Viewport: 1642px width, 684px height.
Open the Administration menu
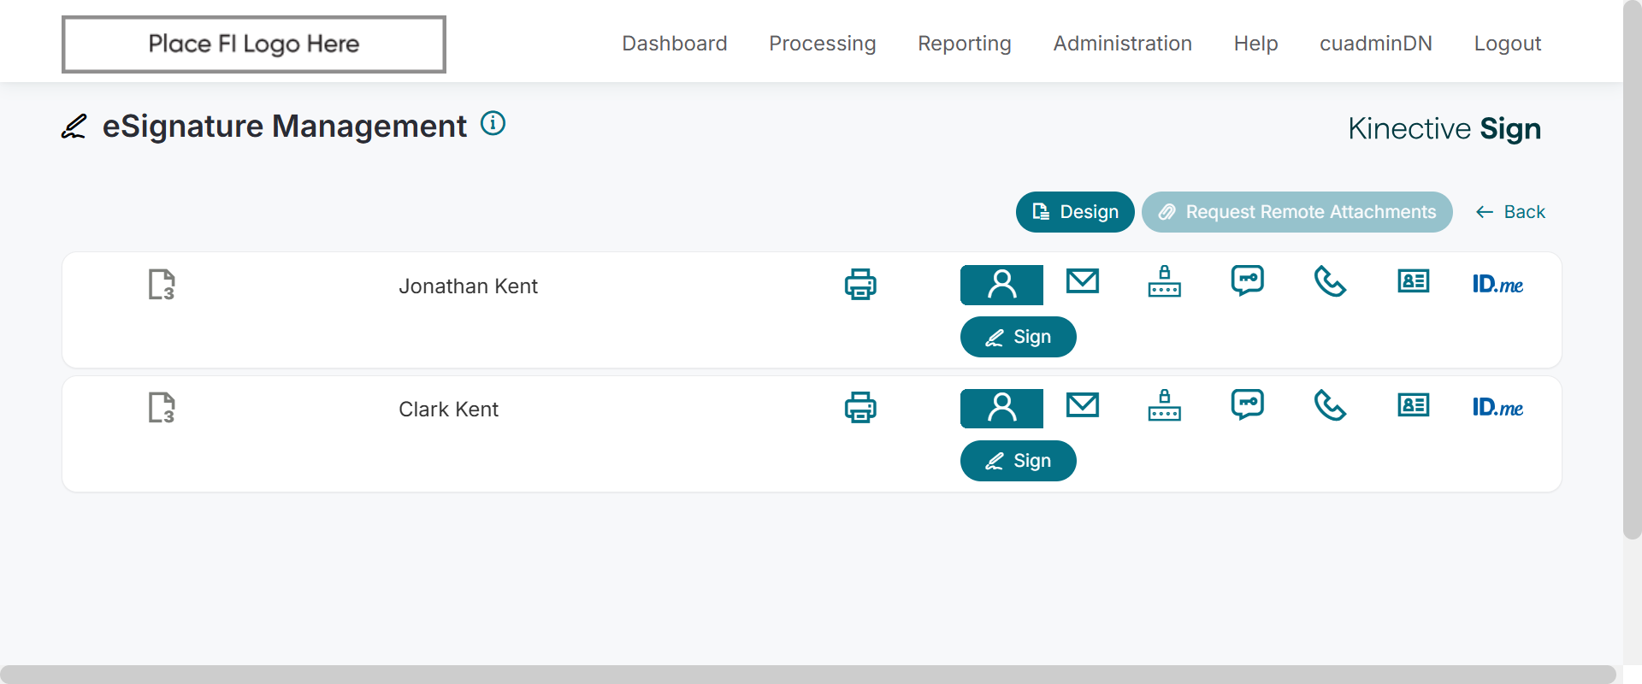[x=1122, y=44]
